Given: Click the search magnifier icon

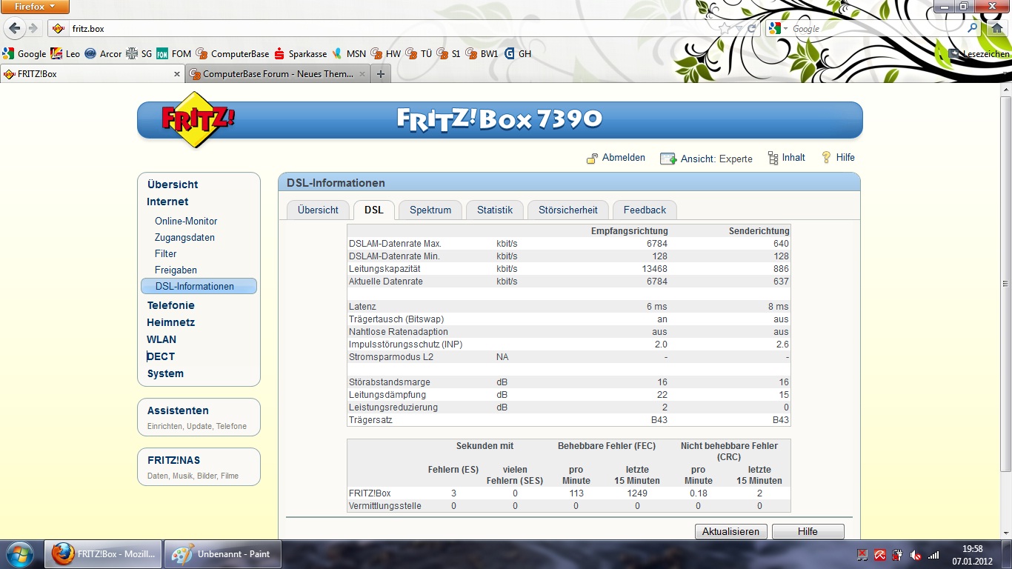Looking at the screenshot, I should (973, 28).
